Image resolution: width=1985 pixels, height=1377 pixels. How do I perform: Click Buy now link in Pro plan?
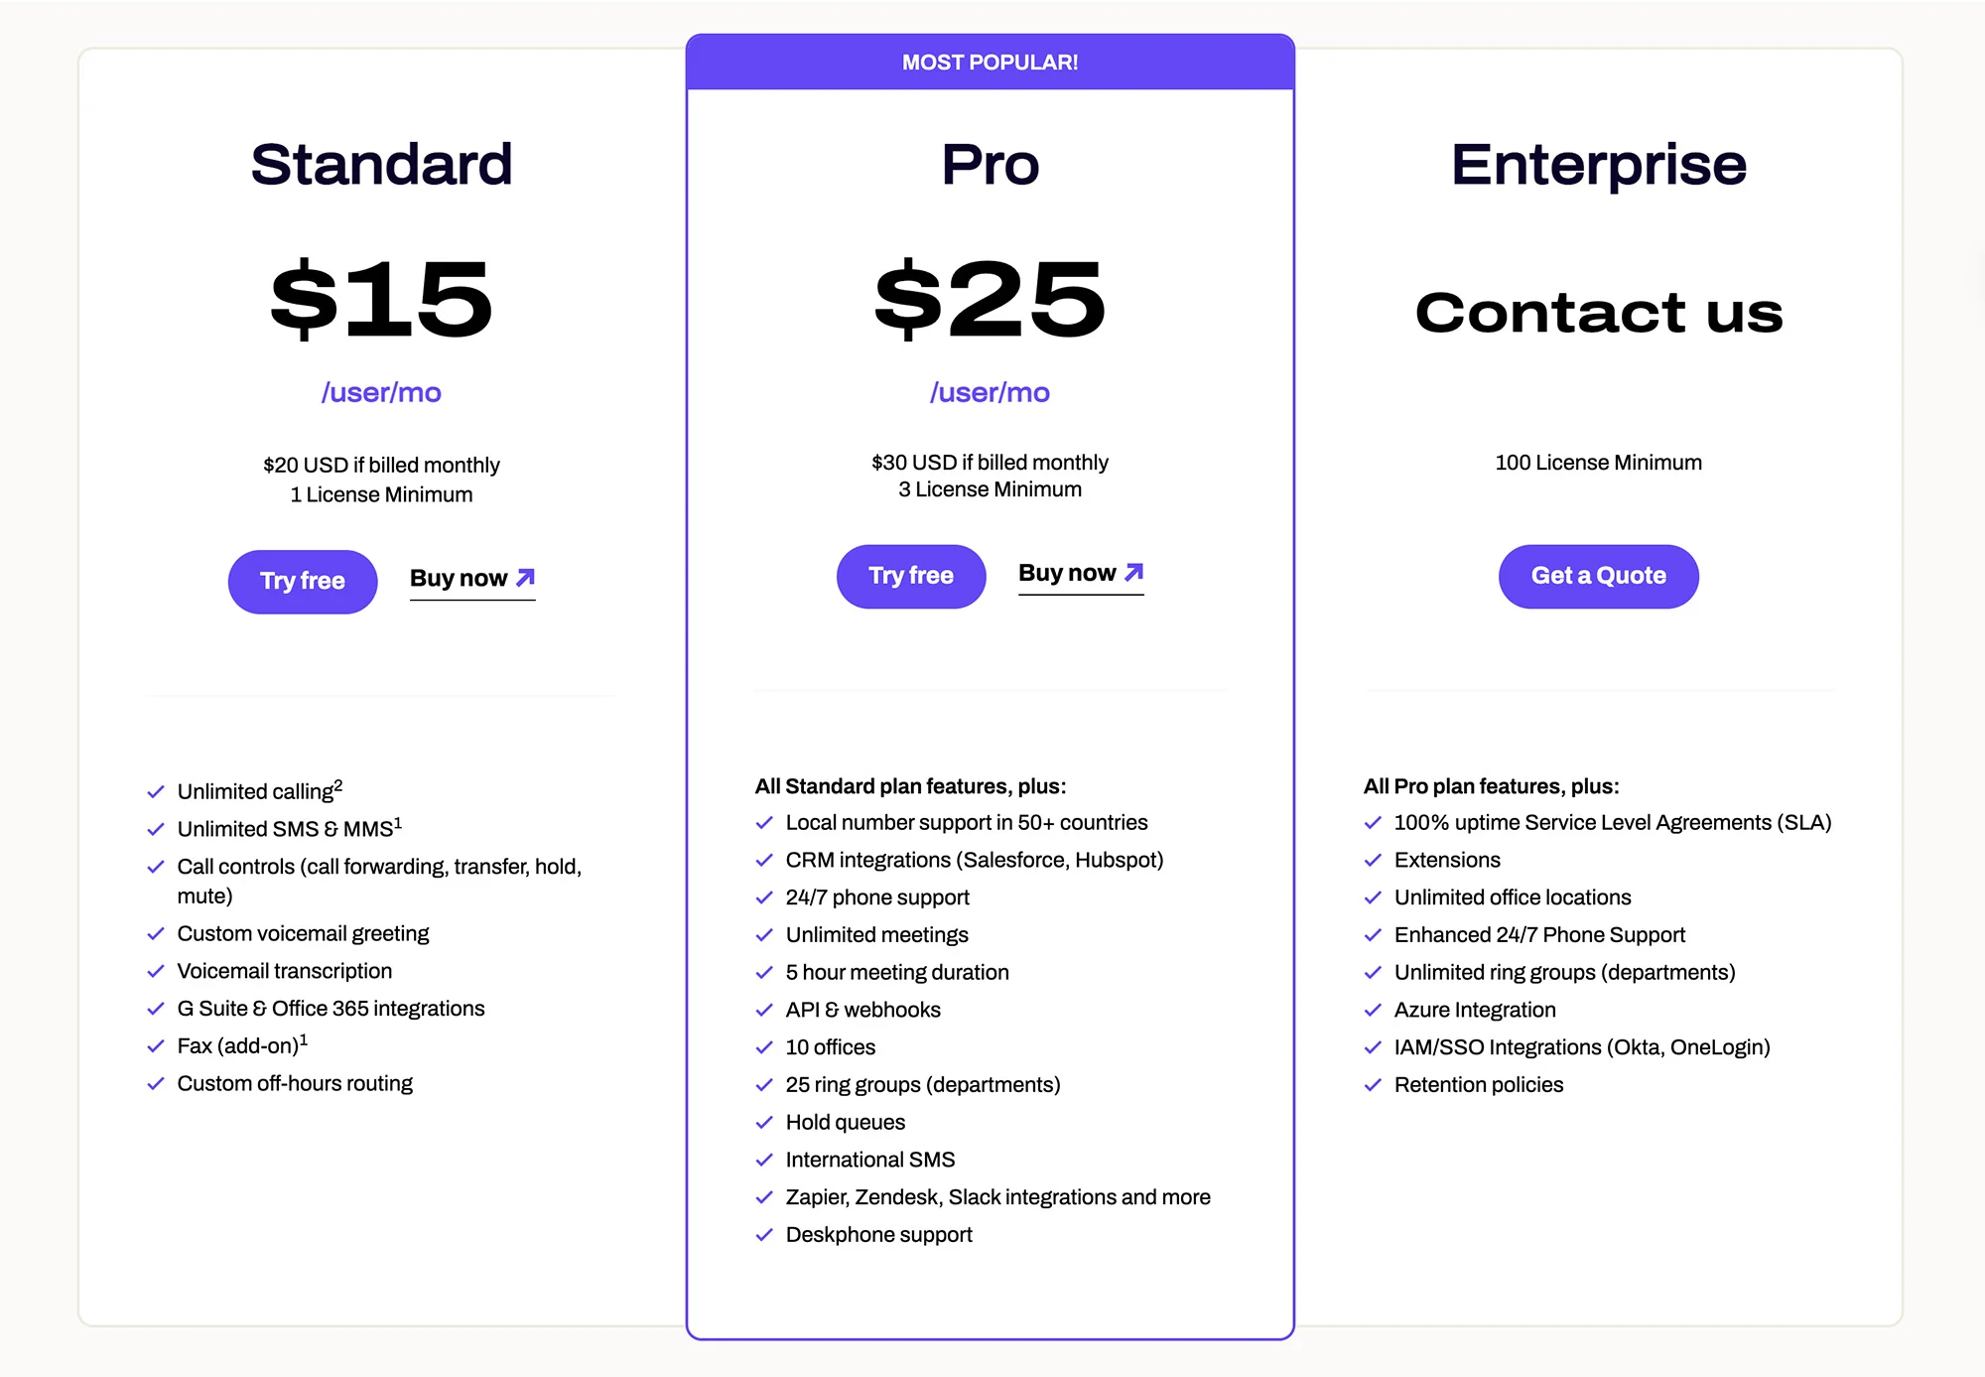[1081, 574]
